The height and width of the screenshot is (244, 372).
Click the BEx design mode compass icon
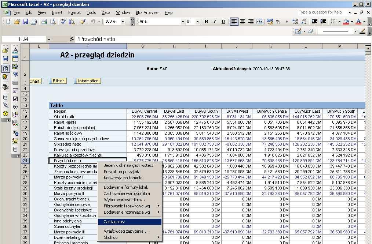click(x=15, y=50)
